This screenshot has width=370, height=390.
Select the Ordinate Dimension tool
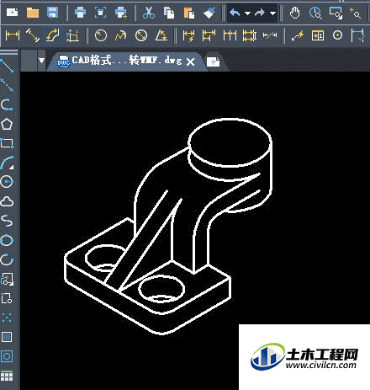click(x=72, y=35)
